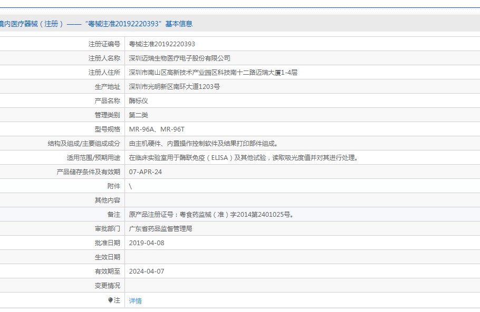The image size is (480, 312).
Task: Click the 产品名称 label
Action: [108, 100]
